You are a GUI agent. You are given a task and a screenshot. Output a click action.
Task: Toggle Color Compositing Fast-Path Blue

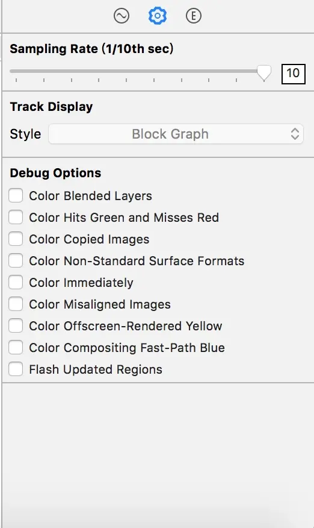click(16, 348)
